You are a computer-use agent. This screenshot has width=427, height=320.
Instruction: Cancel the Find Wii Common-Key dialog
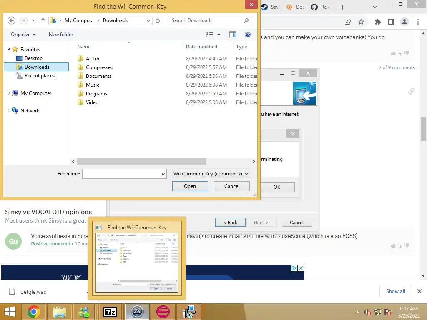click(232, 186)
